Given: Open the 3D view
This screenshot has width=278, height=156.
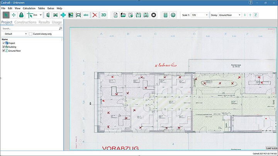Looking at the screenshot, I should click(103, 15).
